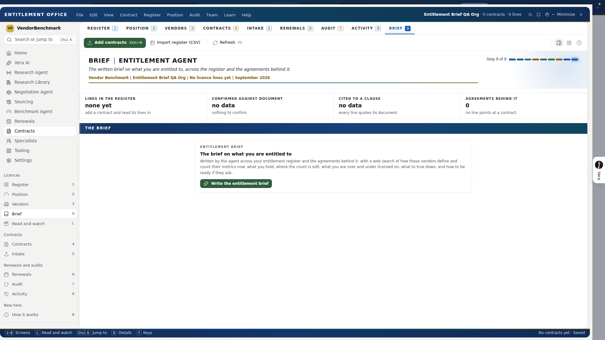
Task: Open Renewals in the top sidebar list
Action: click(x=40, y=121)
